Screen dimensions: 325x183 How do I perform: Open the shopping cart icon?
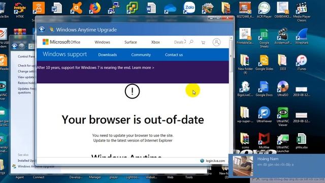pyautogui.click(x=203, y=42)
